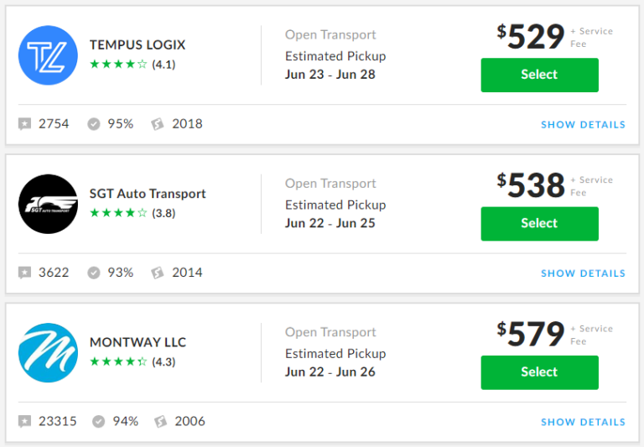Show details for Tempus Logix

[584, 124]
